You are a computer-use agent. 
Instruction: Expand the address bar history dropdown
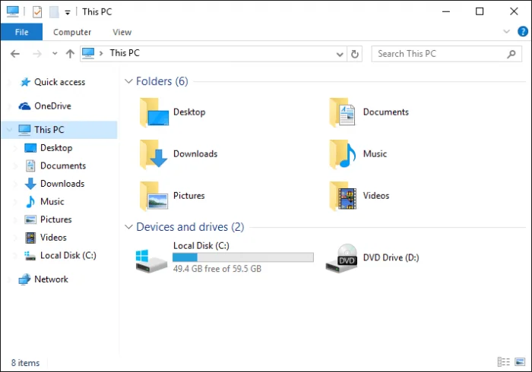339,54
